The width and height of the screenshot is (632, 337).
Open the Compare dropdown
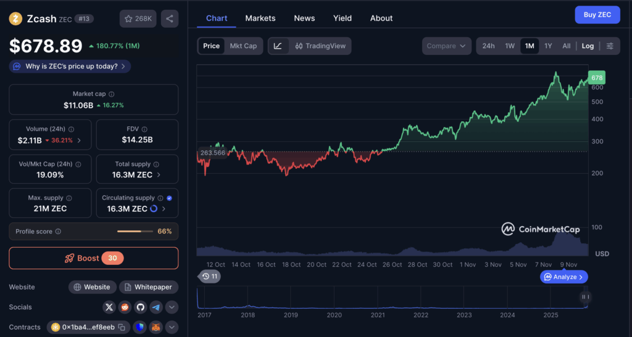446,46
